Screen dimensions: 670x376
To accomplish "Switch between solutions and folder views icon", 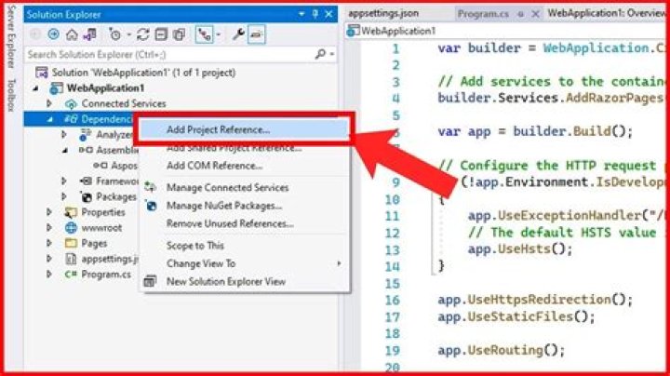I will tap(90, 34).
